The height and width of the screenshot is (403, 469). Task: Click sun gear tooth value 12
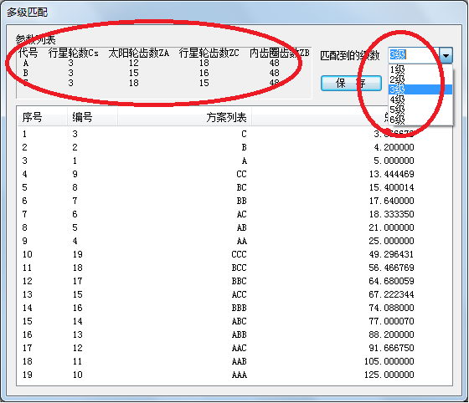pos(134,64)
